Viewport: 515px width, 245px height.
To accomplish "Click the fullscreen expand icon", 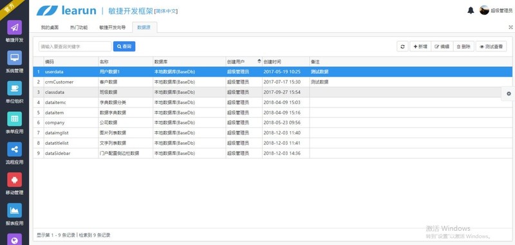I will tap(510, 28).
